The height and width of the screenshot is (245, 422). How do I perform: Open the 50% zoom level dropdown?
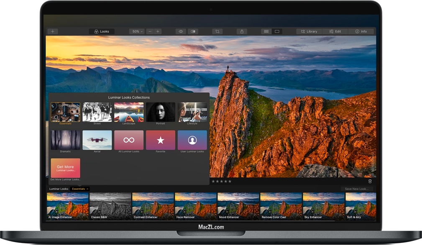(x=136, y=31)
